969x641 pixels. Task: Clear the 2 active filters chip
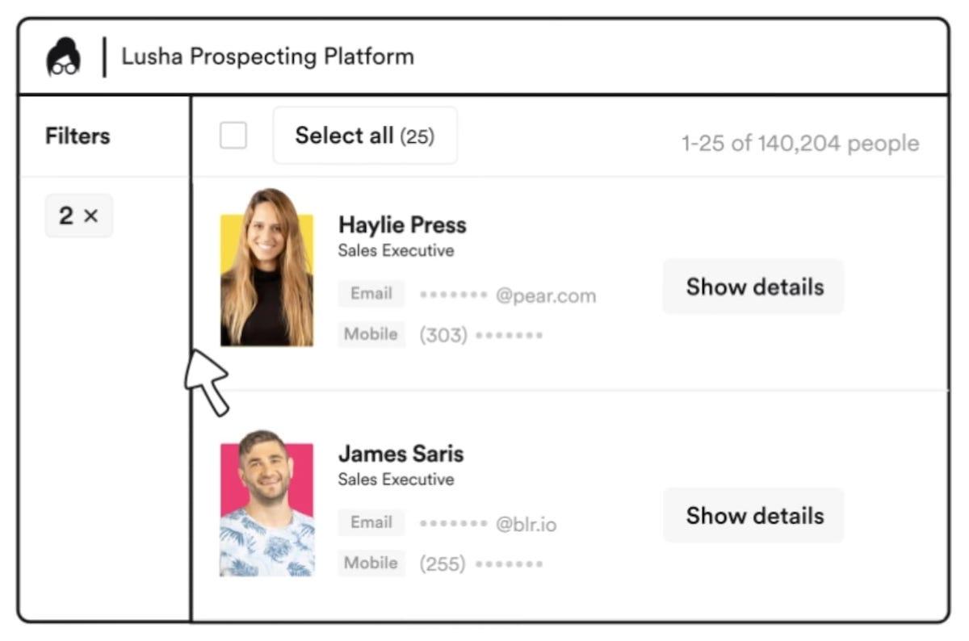[x=79, y=216]
